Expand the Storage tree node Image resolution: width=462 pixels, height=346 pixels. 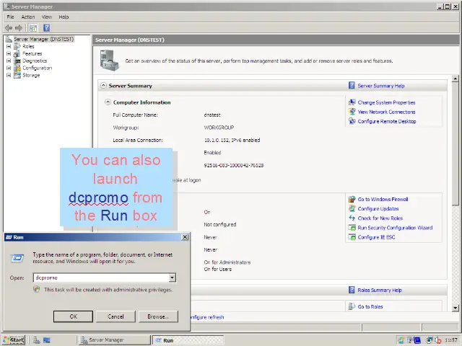(9, 75)
